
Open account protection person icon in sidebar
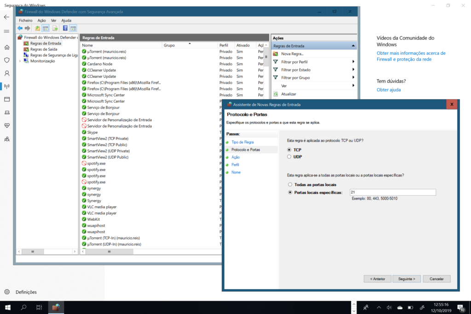7,73
